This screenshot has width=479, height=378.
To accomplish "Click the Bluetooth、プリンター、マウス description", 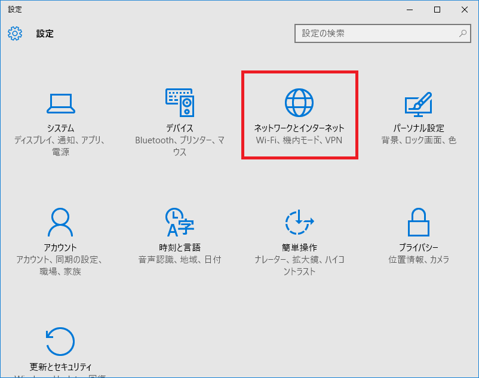I will pyautogui.click(x=180, y=146).
